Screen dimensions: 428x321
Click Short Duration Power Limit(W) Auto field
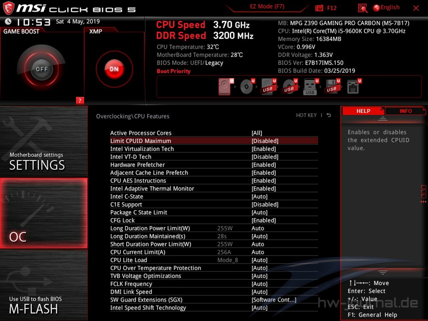click(x=258, y=244)
